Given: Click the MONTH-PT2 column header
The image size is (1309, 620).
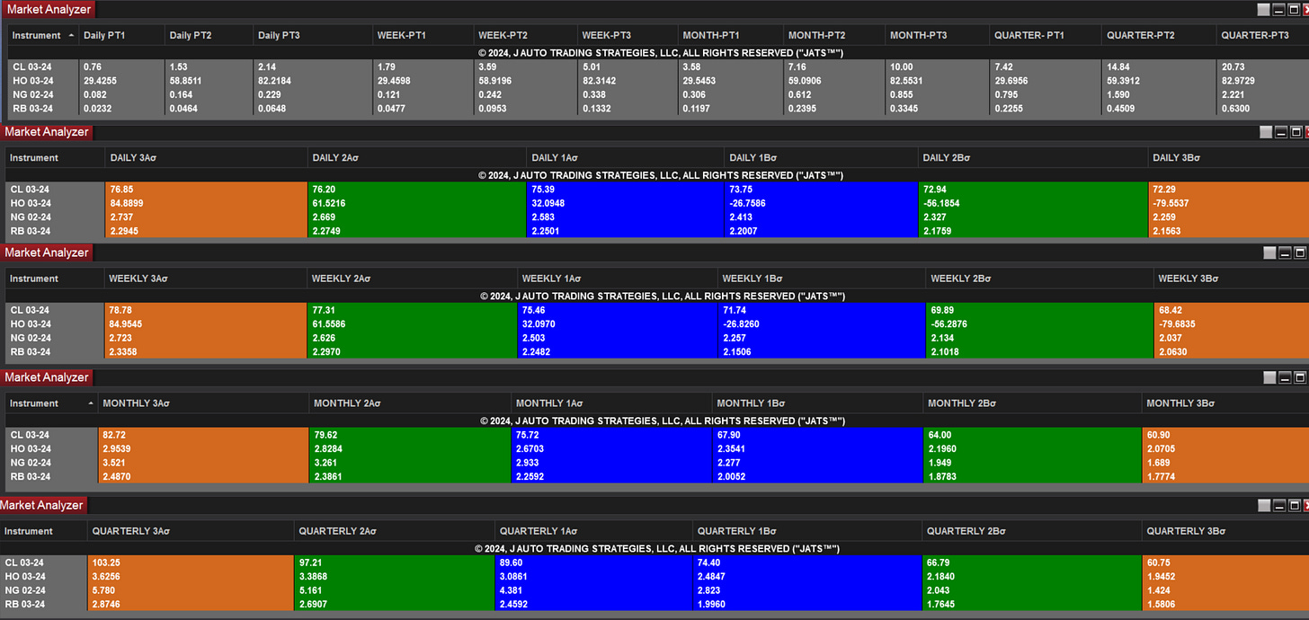Looking at the screenshot, I should (834, 36).
